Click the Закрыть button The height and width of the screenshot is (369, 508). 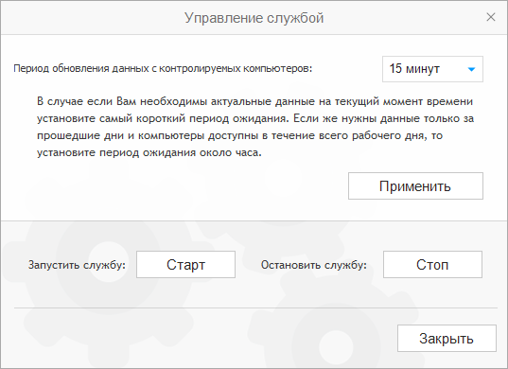447,338
